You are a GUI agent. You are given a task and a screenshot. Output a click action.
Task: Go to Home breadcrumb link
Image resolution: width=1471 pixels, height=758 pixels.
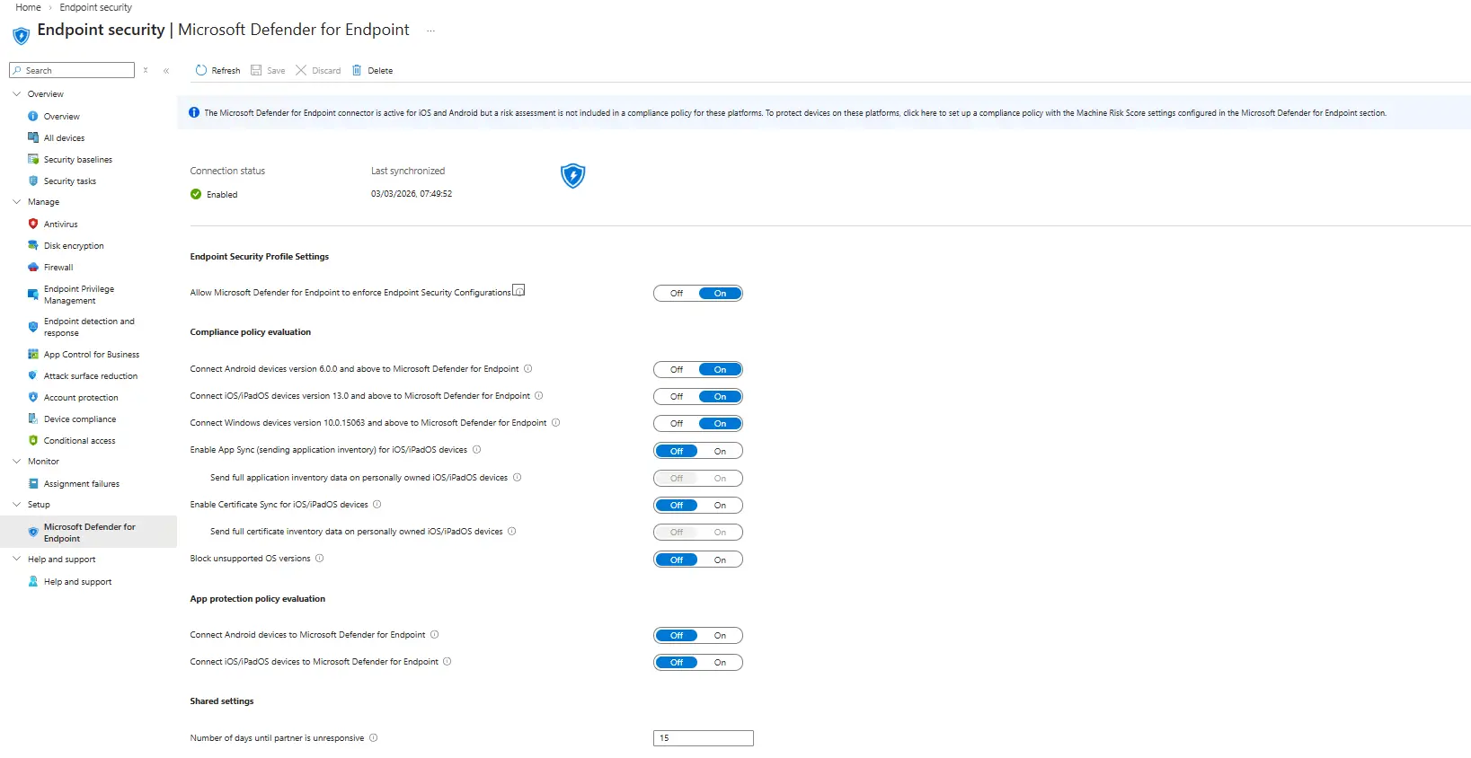click(28, 7)
